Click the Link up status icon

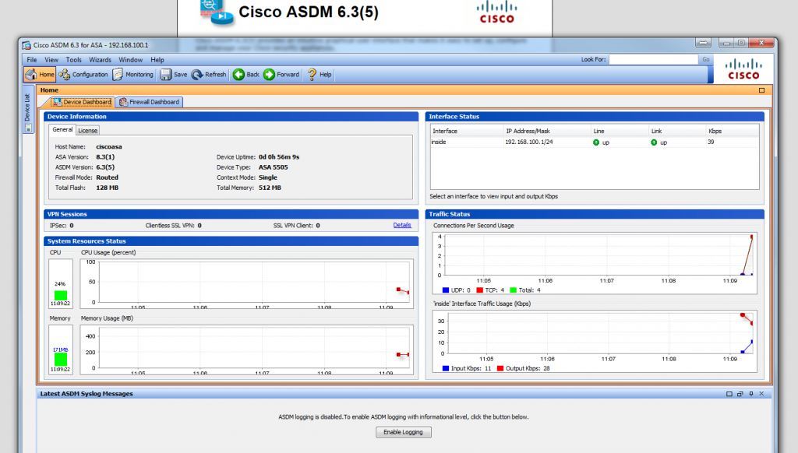tap(654, 142)
